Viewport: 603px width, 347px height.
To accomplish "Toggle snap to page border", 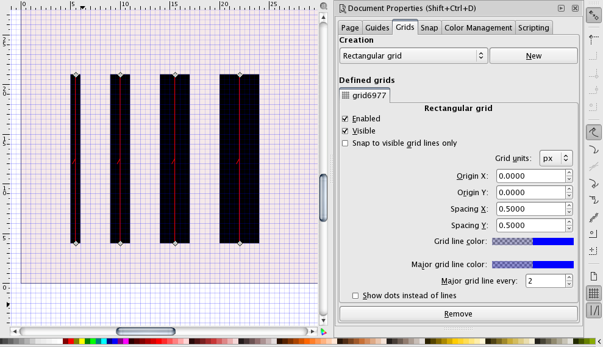I will [594, 276].
